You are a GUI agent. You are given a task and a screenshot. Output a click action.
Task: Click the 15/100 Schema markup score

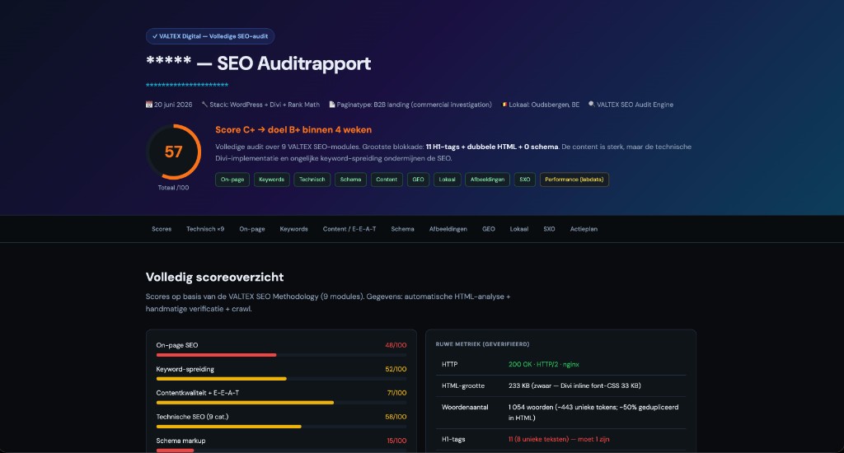(396, 441)
